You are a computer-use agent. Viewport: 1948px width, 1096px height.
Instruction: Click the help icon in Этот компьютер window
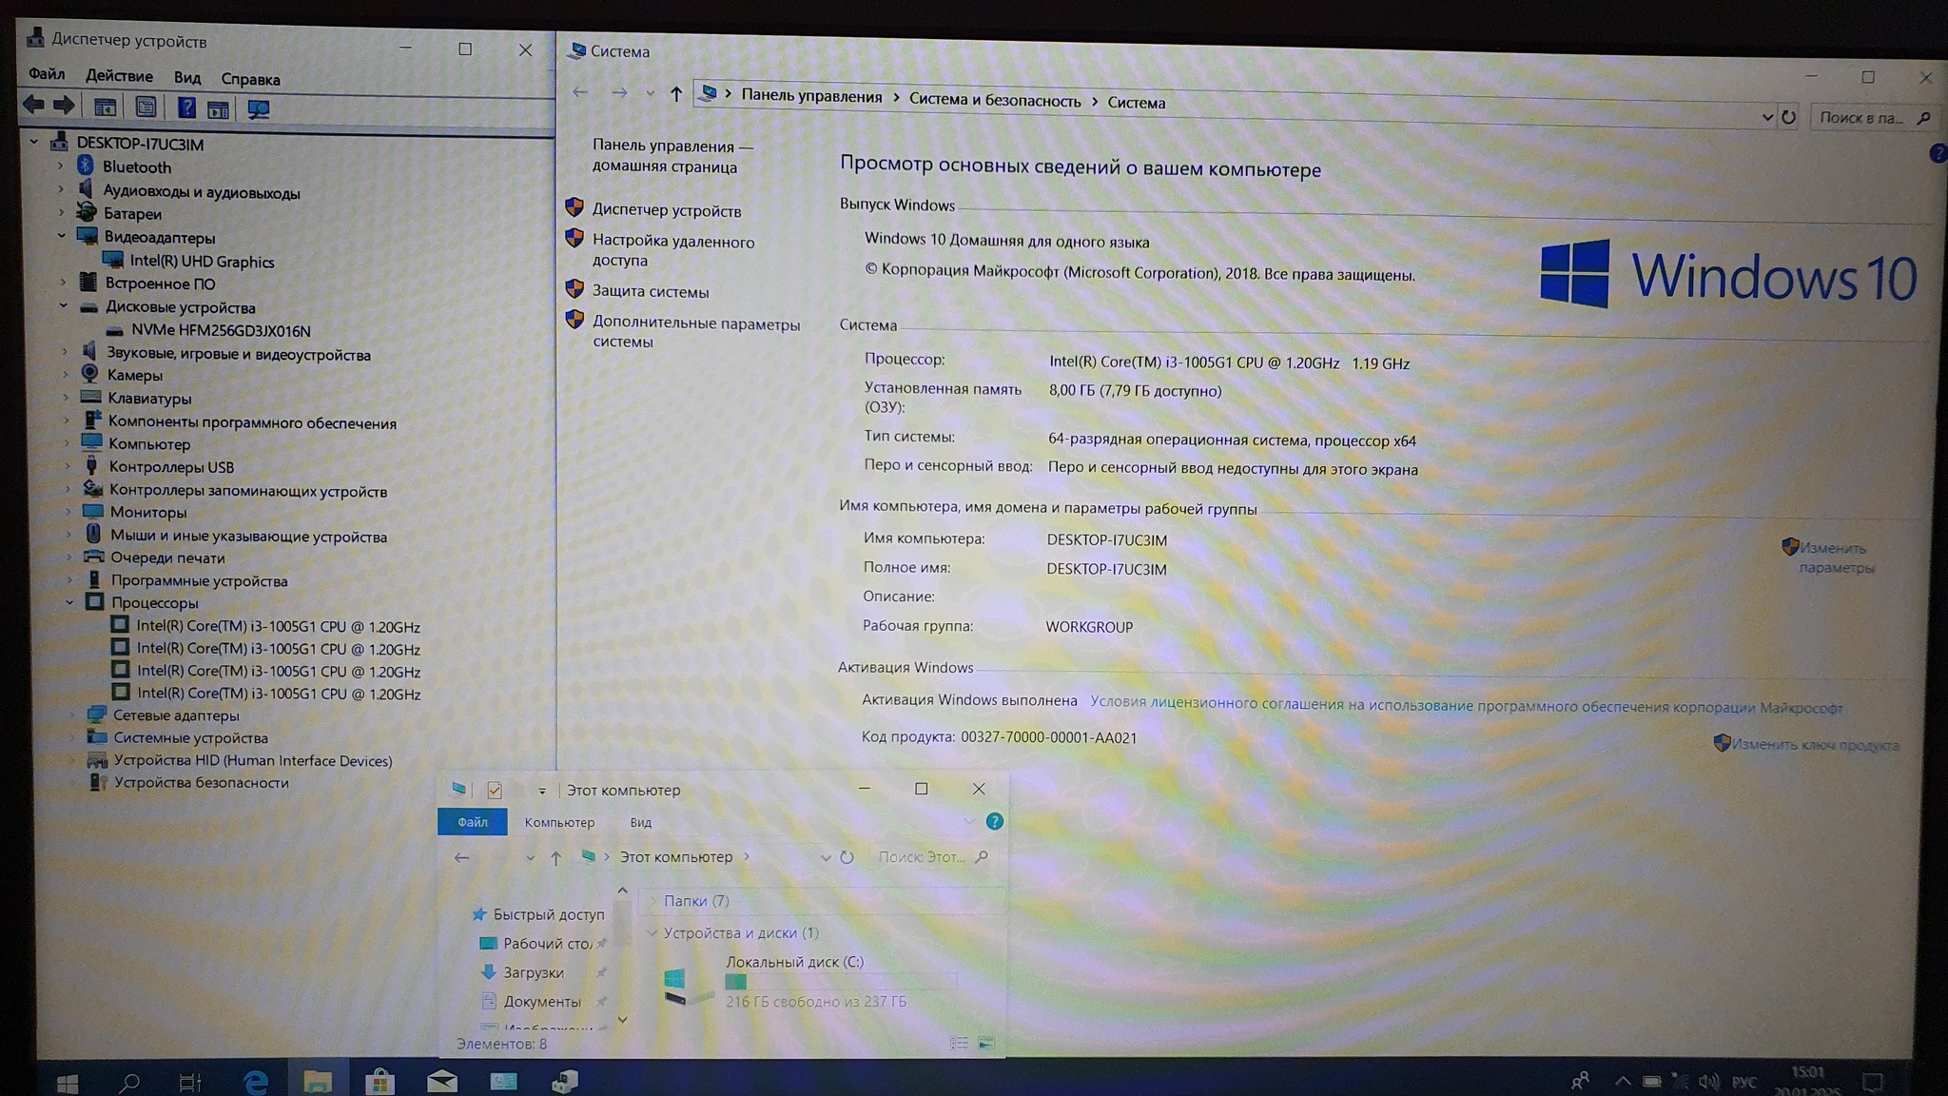click(x=994, y=821)
